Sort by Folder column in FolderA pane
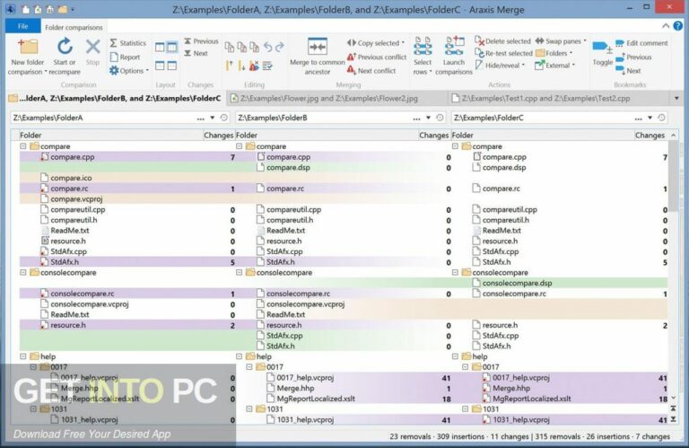Viewport: 689px width, 448px height. (110, 136)
